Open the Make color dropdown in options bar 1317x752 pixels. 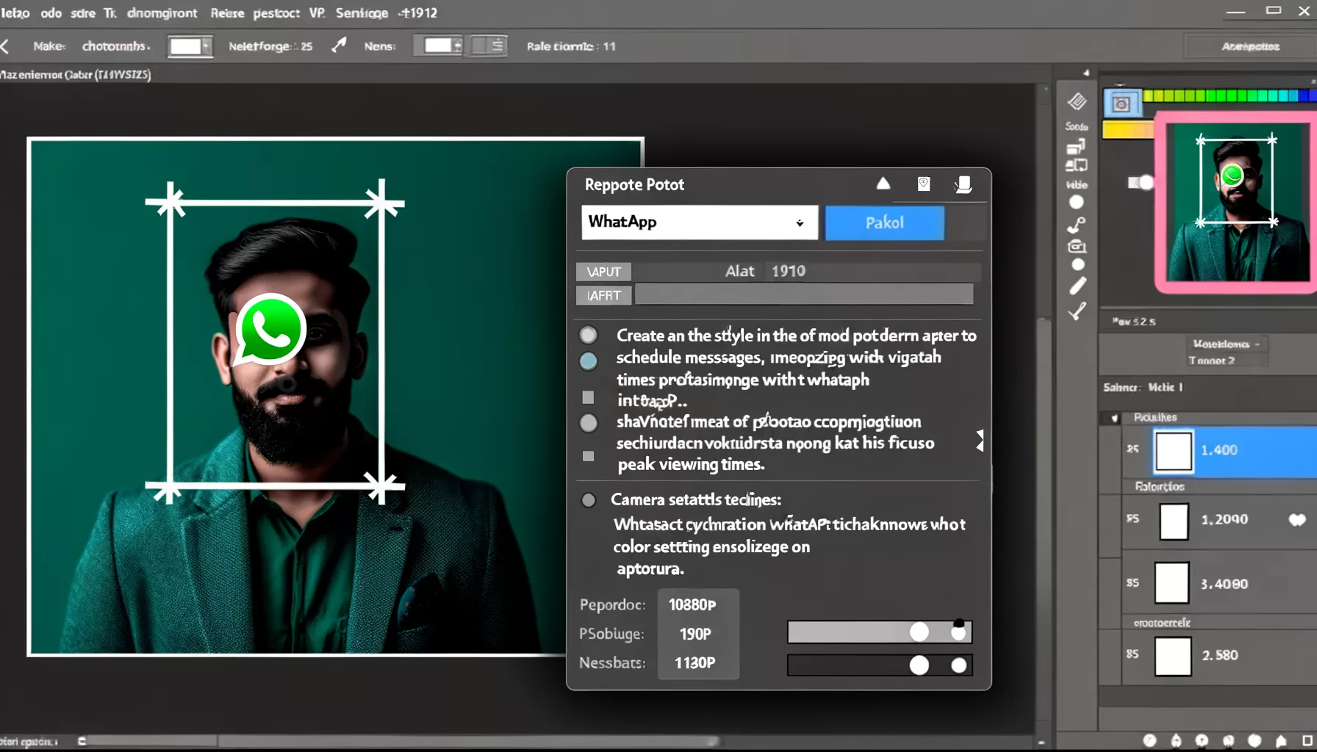click(x=190, y=46)
